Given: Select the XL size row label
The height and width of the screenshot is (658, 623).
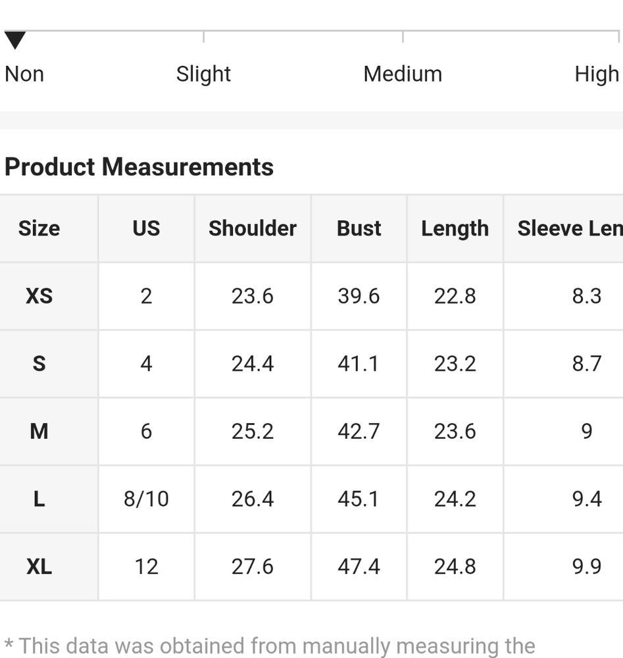Looking at the screenshot, I should point(39,567).
